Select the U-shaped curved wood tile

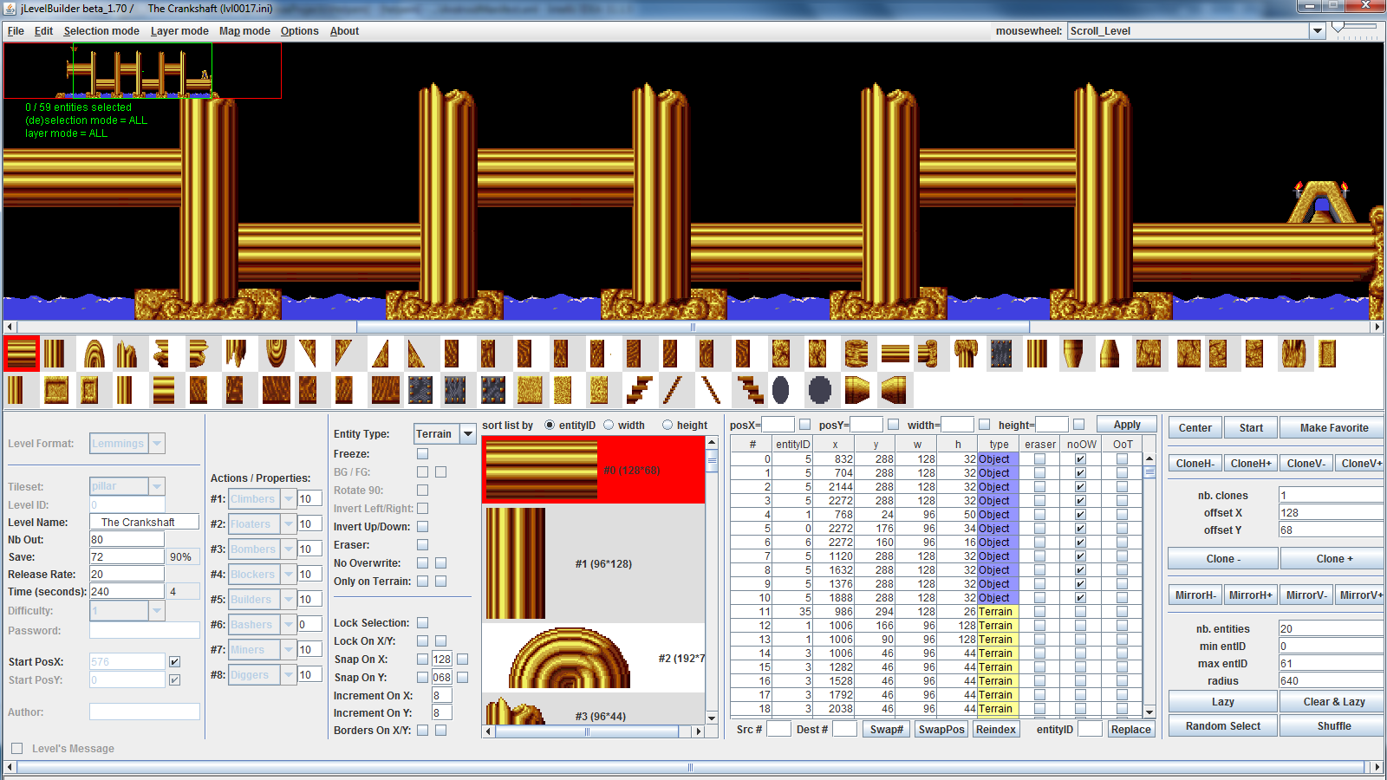[277, 353]
